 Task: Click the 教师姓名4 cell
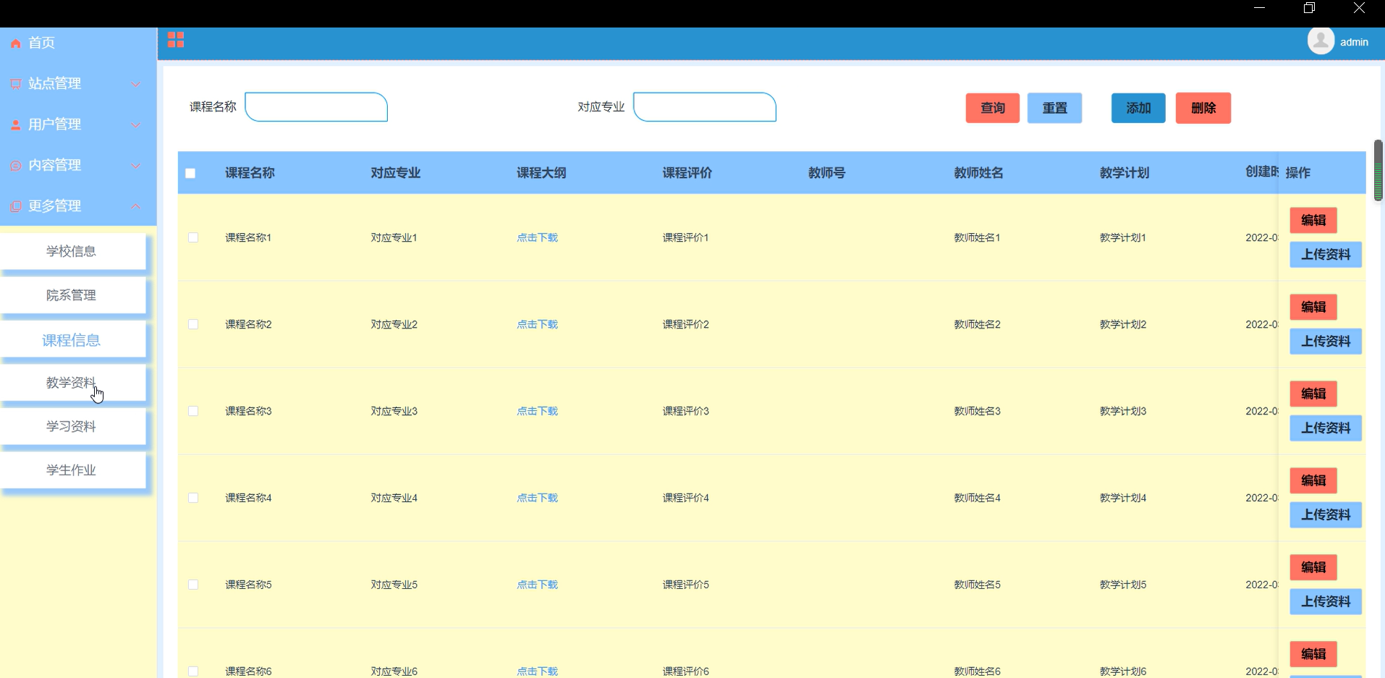[x=977, y=498]
